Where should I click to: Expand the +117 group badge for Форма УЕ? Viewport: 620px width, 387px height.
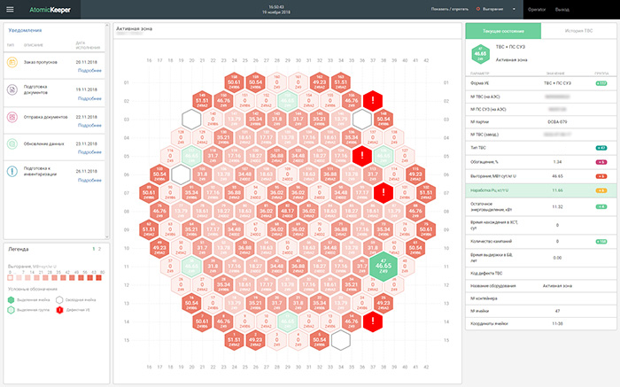tap(601, 82)
